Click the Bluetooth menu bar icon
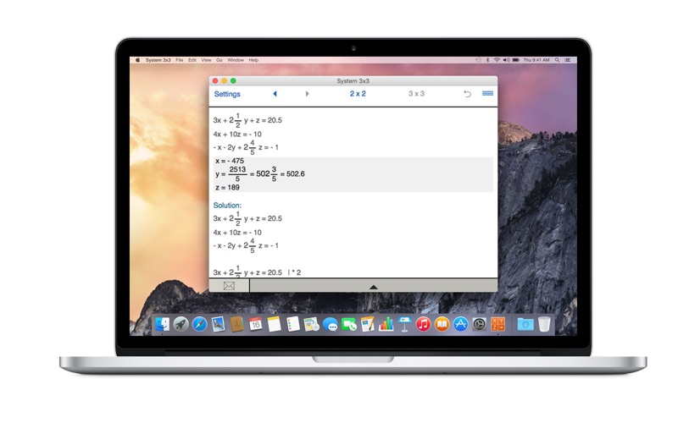 [x=488, y=60]
